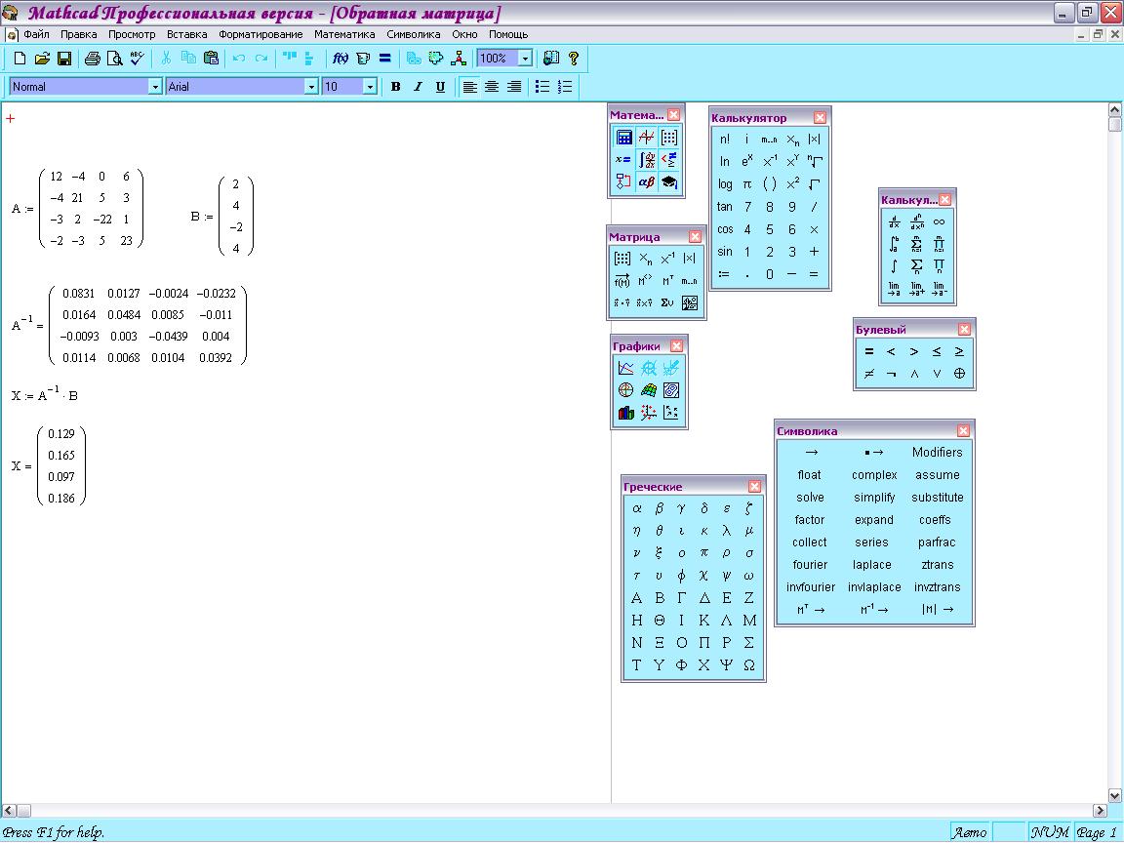Toggle Underline text formatting
The height and width of the screenshot is (843, 1124).
tap(440, 87)
